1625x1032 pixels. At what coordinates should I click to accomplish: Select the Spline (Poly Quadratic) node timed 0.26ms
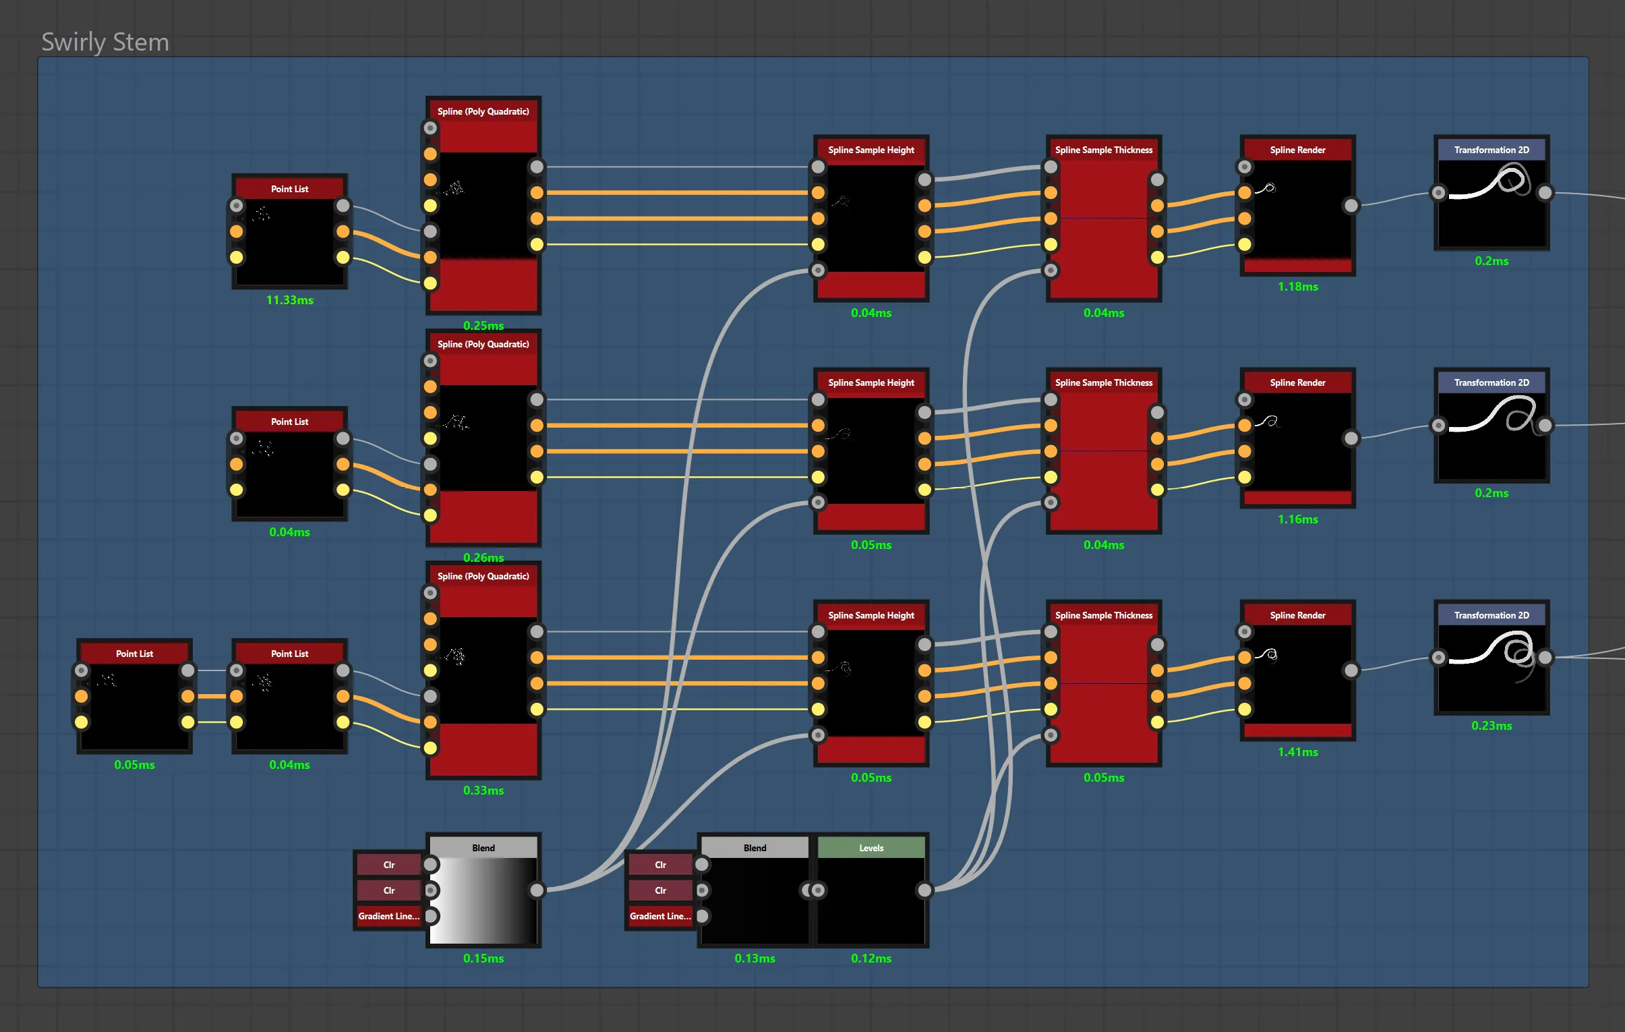[x=483, y=438]
